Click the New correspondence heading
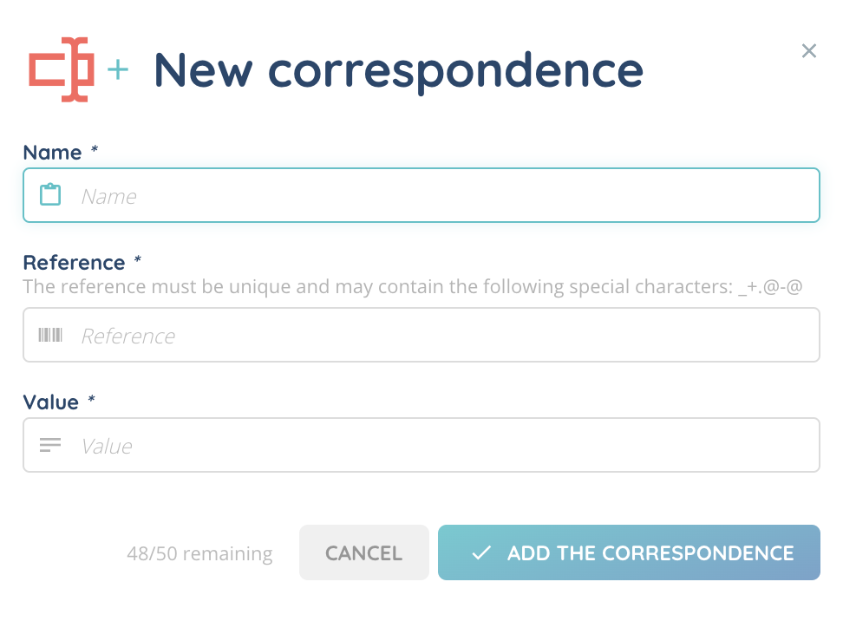The image size is (843, 621). click(x=398, y=70)
